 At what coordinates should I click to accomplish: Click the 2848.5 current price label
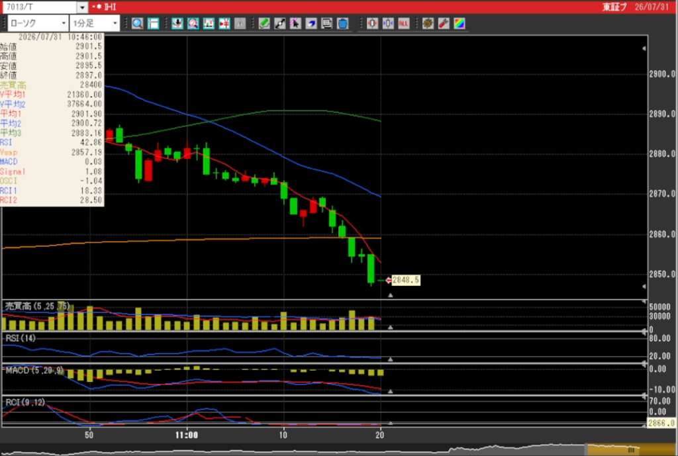tap(406, 280)
